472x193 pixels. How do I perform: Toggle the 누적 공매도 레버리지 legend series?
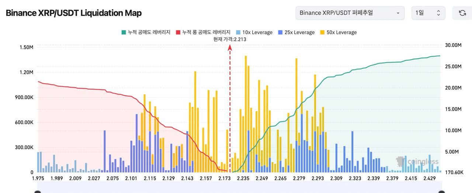click(x=146, y=32)
